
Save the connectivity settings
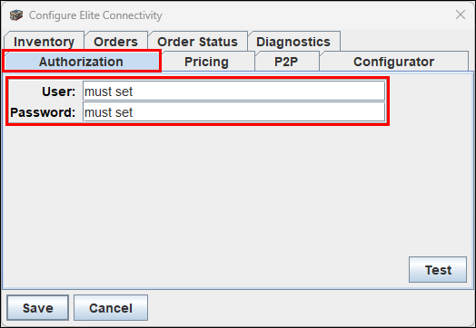pos(38,308)
